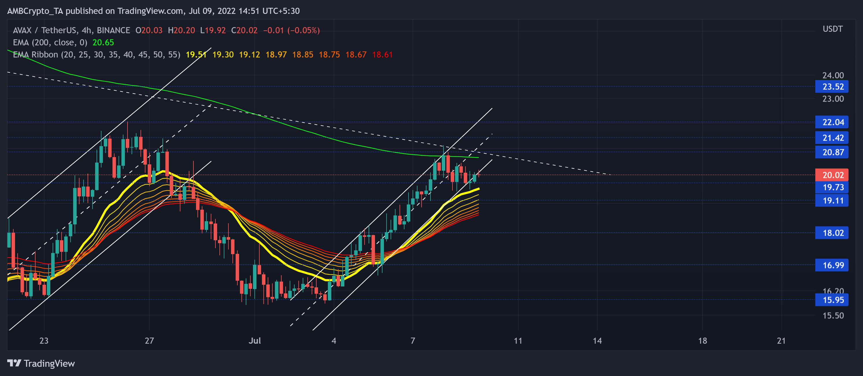Click the Jul date marker on time axis
Screen dimensions: 863x376
255,340
